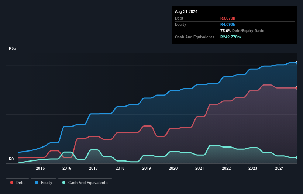Click the 2024 x-axis label
Viewport: 303px width, 194px height.
click(279, 168)
